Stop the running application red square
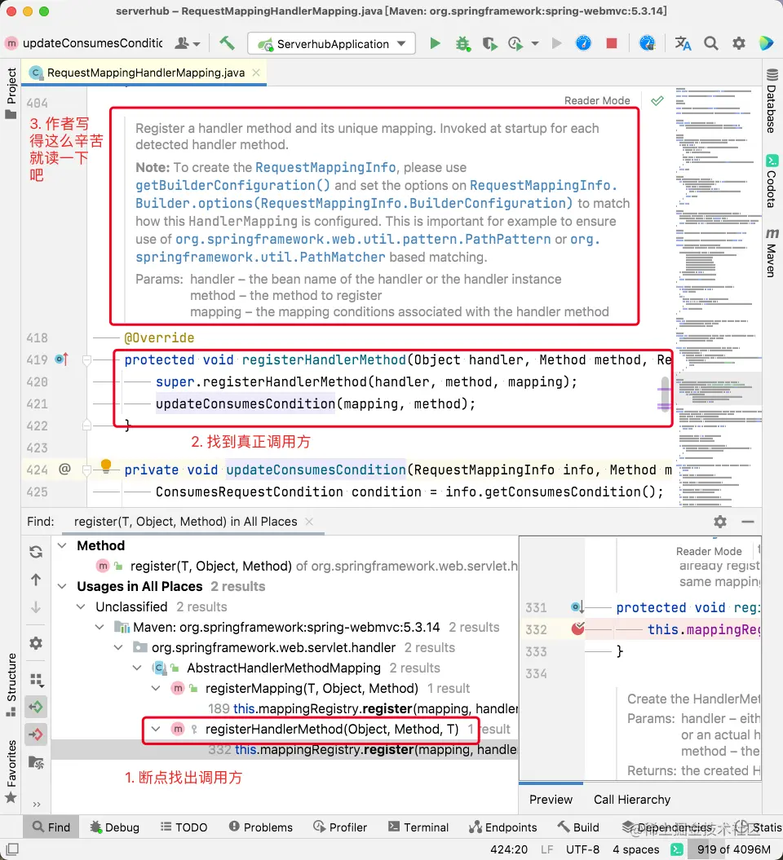783x860 pixels. click(611, 42)
